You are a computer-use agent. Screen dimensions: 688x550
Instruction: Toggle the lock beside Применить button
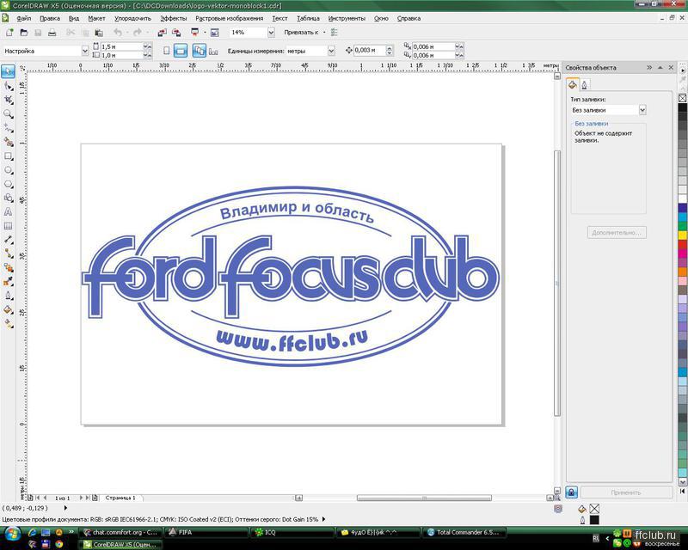click(571, 492)
